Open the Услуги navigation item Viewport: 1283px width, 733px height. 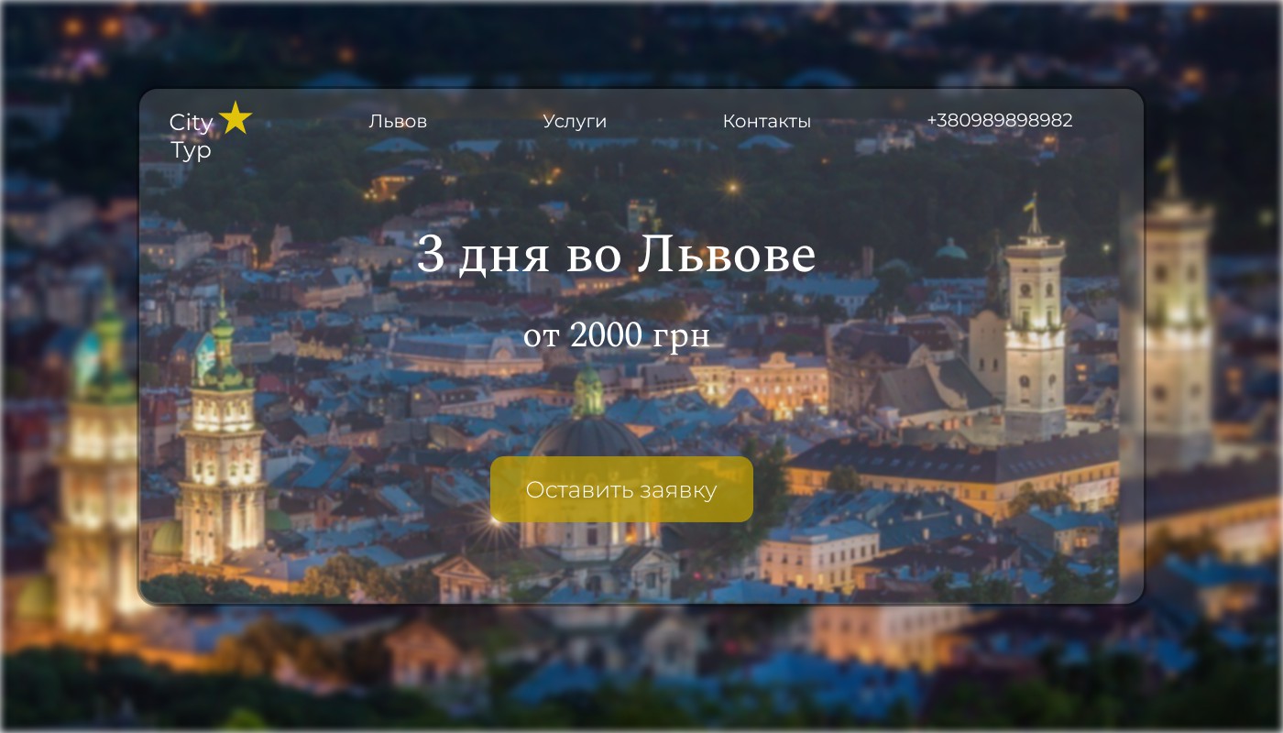point(575,121)
